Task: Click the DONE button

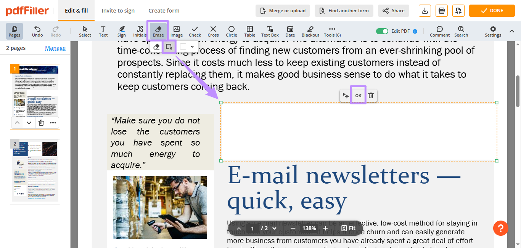Action: point(492,11)
